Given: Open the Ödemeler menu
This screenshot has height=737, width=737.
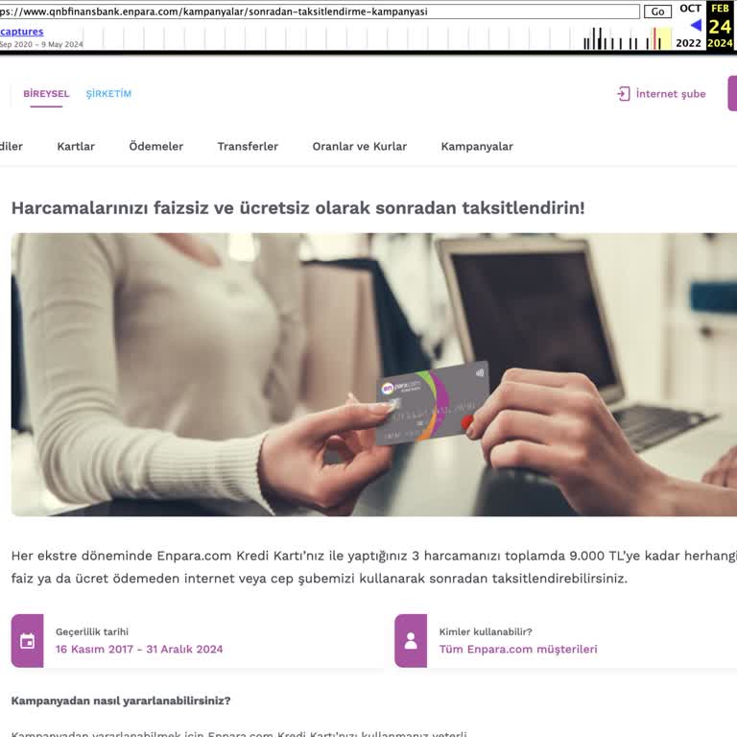Looking at the screenshot, I should tap(156, 146).
